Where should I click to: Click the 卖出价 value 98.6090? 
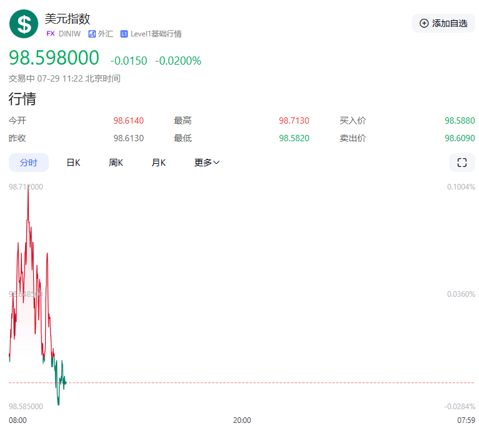[460, 138]
